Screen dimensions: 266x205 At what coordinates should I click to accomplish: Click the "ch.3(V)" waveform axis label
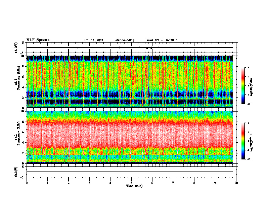pos(16,172)
